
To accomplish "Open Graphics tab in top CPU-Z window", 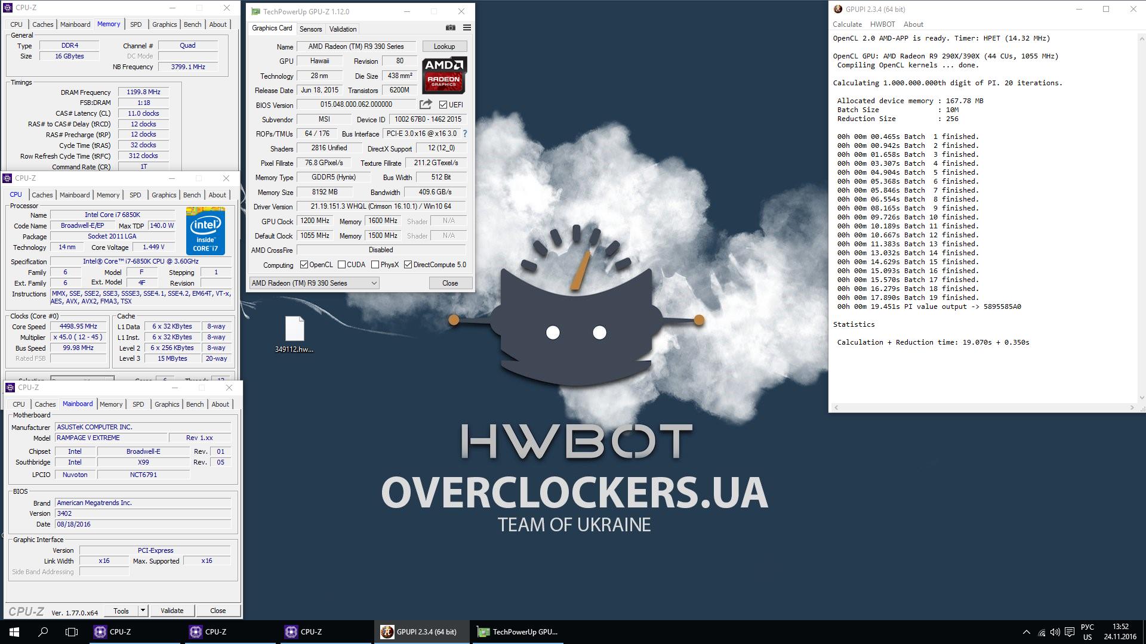I will [165, 24].
